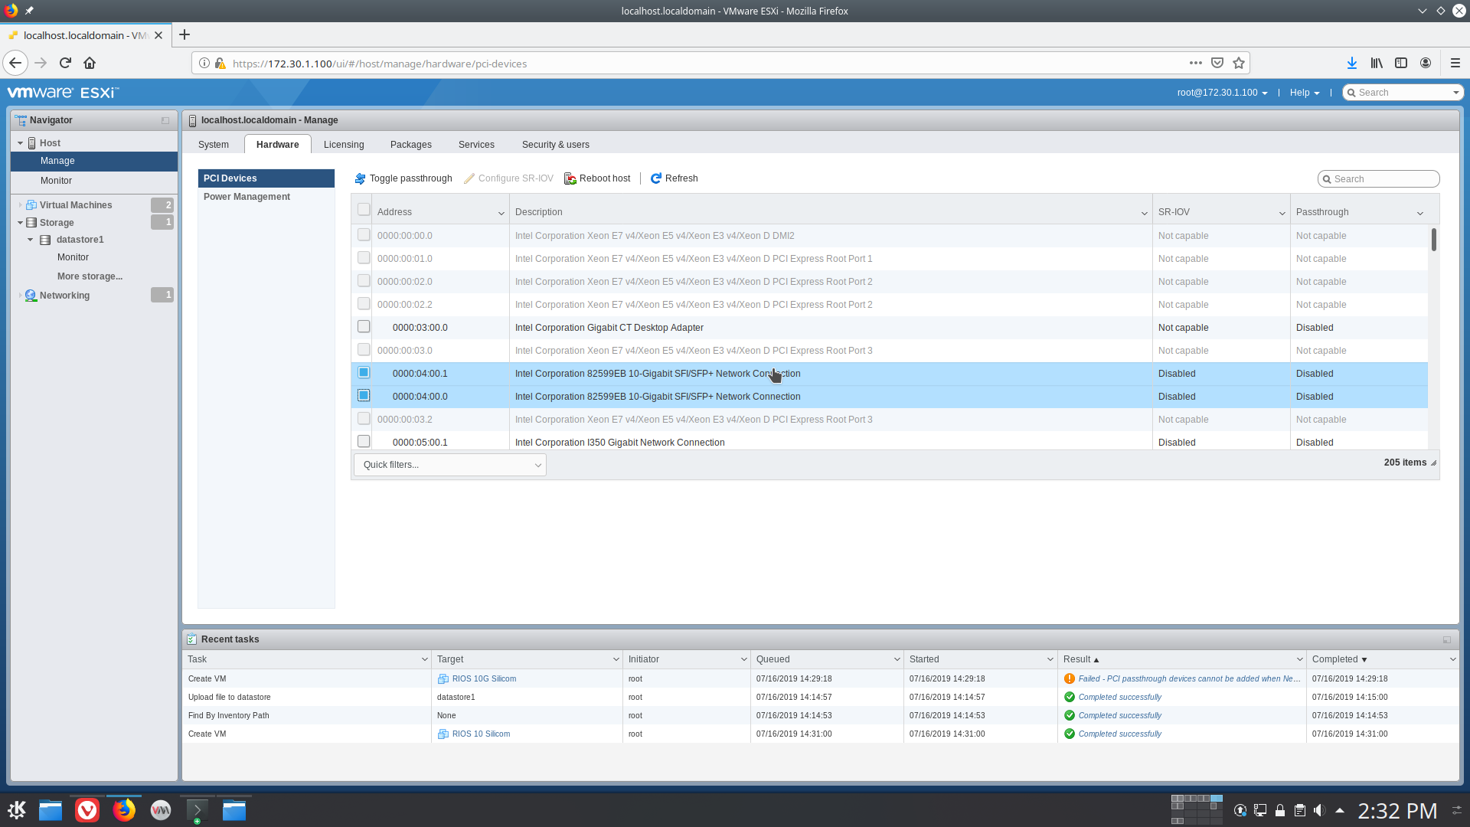Open the Description column dropdown arrow

(1144, 213)
